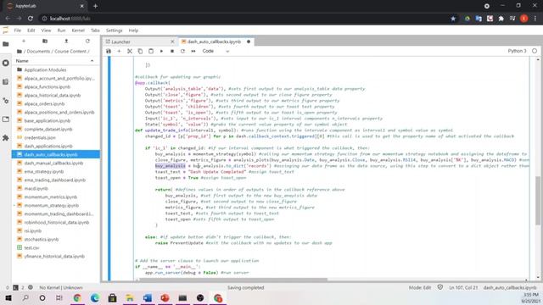Open the Extension Manager puzzle icon
The width and height of the screenshot is (543, 305).
(6, 138)
